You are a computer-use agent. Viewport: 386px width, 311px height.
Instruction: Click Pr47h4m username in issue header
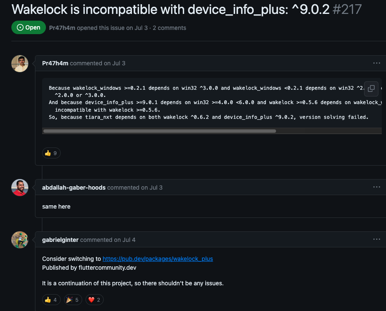(62, 28)
